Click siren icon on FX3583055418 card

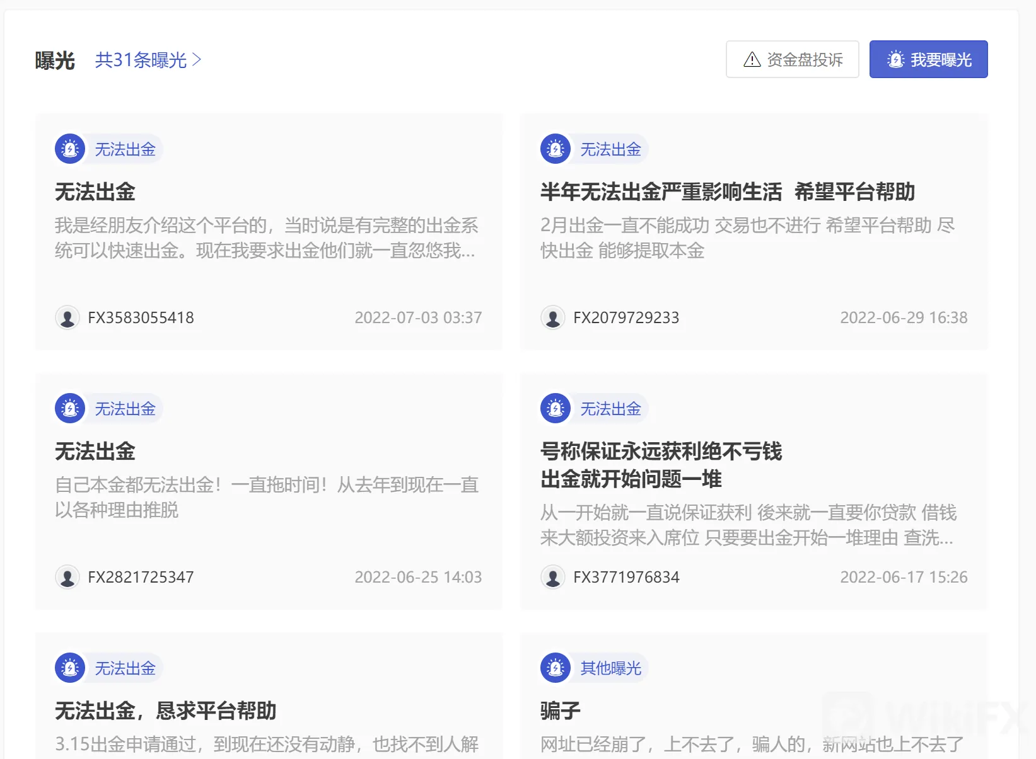70,149
